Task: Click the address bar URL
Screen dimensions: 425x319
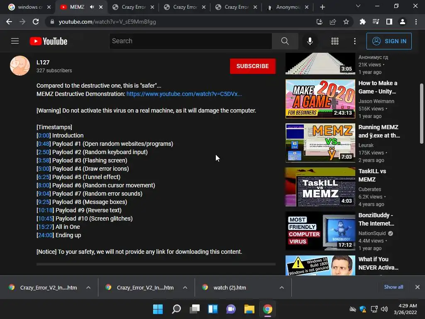Action: coord(107,22)
